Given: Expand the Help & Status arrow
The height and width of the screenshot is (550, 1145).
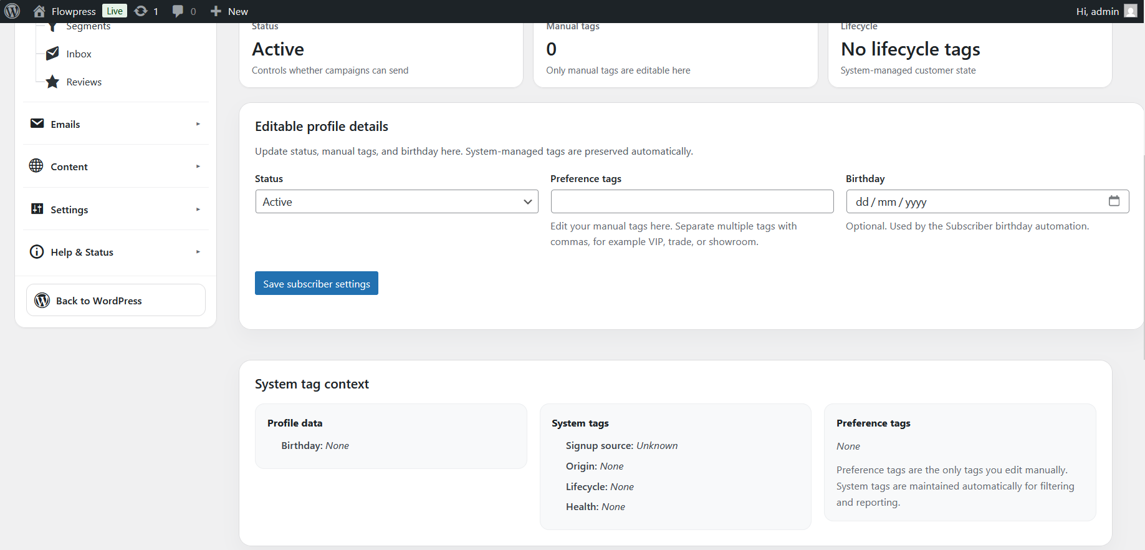Looking at the screenshot, I should pyautogui.click(x=198, y=252).
